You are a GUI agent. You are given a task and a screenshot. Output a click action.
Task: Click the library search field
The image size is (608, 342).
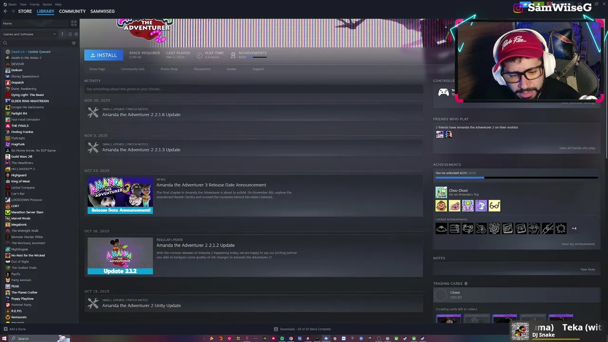point(37,43)
